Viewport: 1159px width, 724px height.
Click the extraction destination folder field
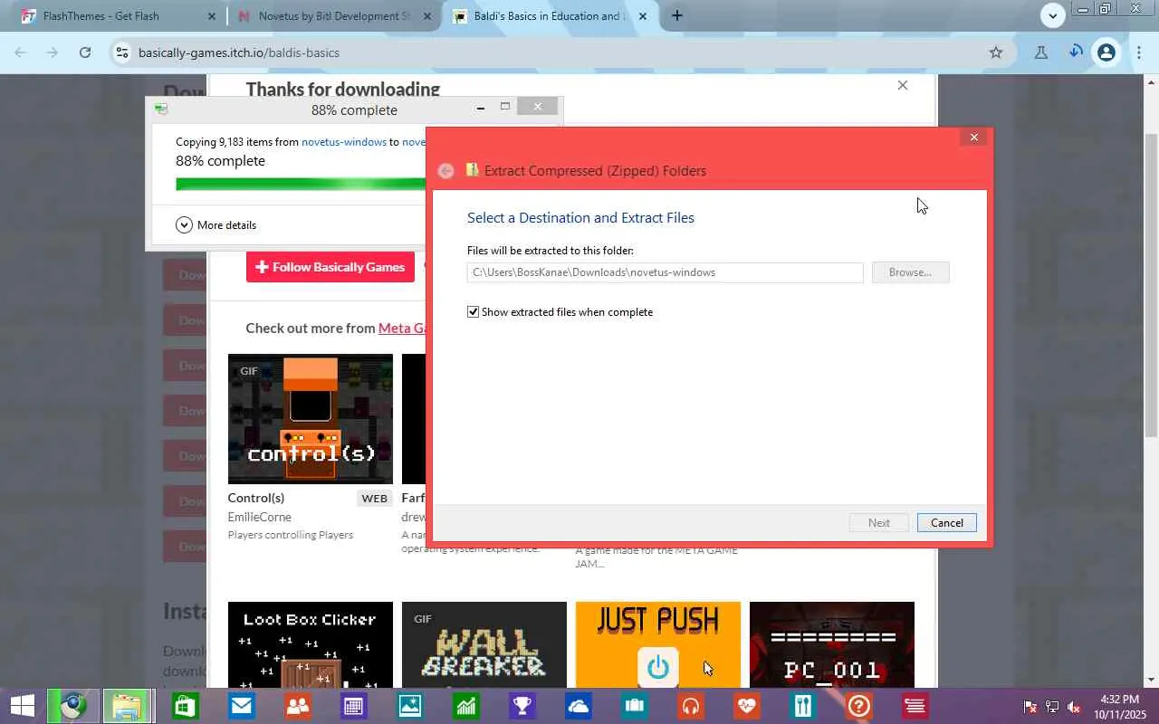click(666, 272)
